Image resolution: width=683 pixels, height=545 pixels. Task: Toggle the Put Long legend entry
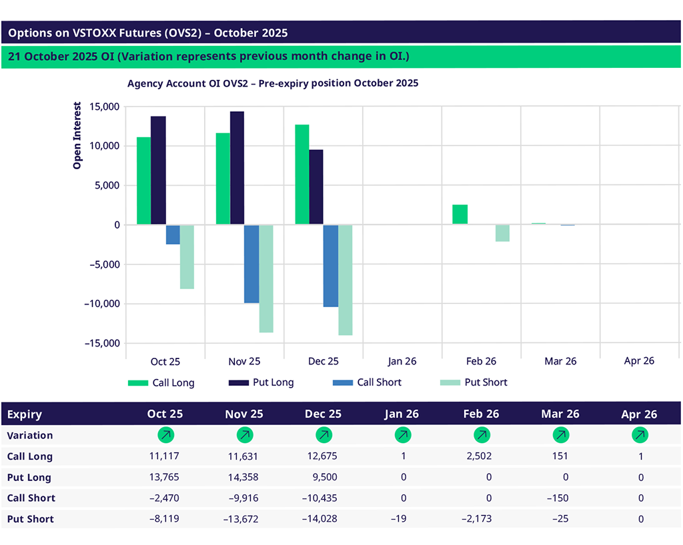[x=261, y=382]
